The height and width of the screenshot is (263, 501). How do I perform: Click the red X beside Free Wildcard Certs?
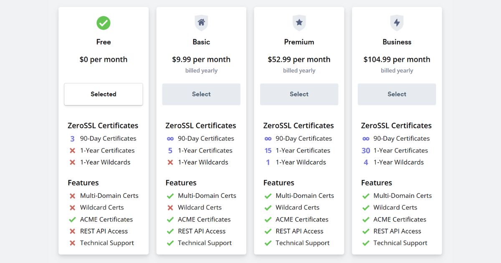pyautogui.click(x=72, y=207)
